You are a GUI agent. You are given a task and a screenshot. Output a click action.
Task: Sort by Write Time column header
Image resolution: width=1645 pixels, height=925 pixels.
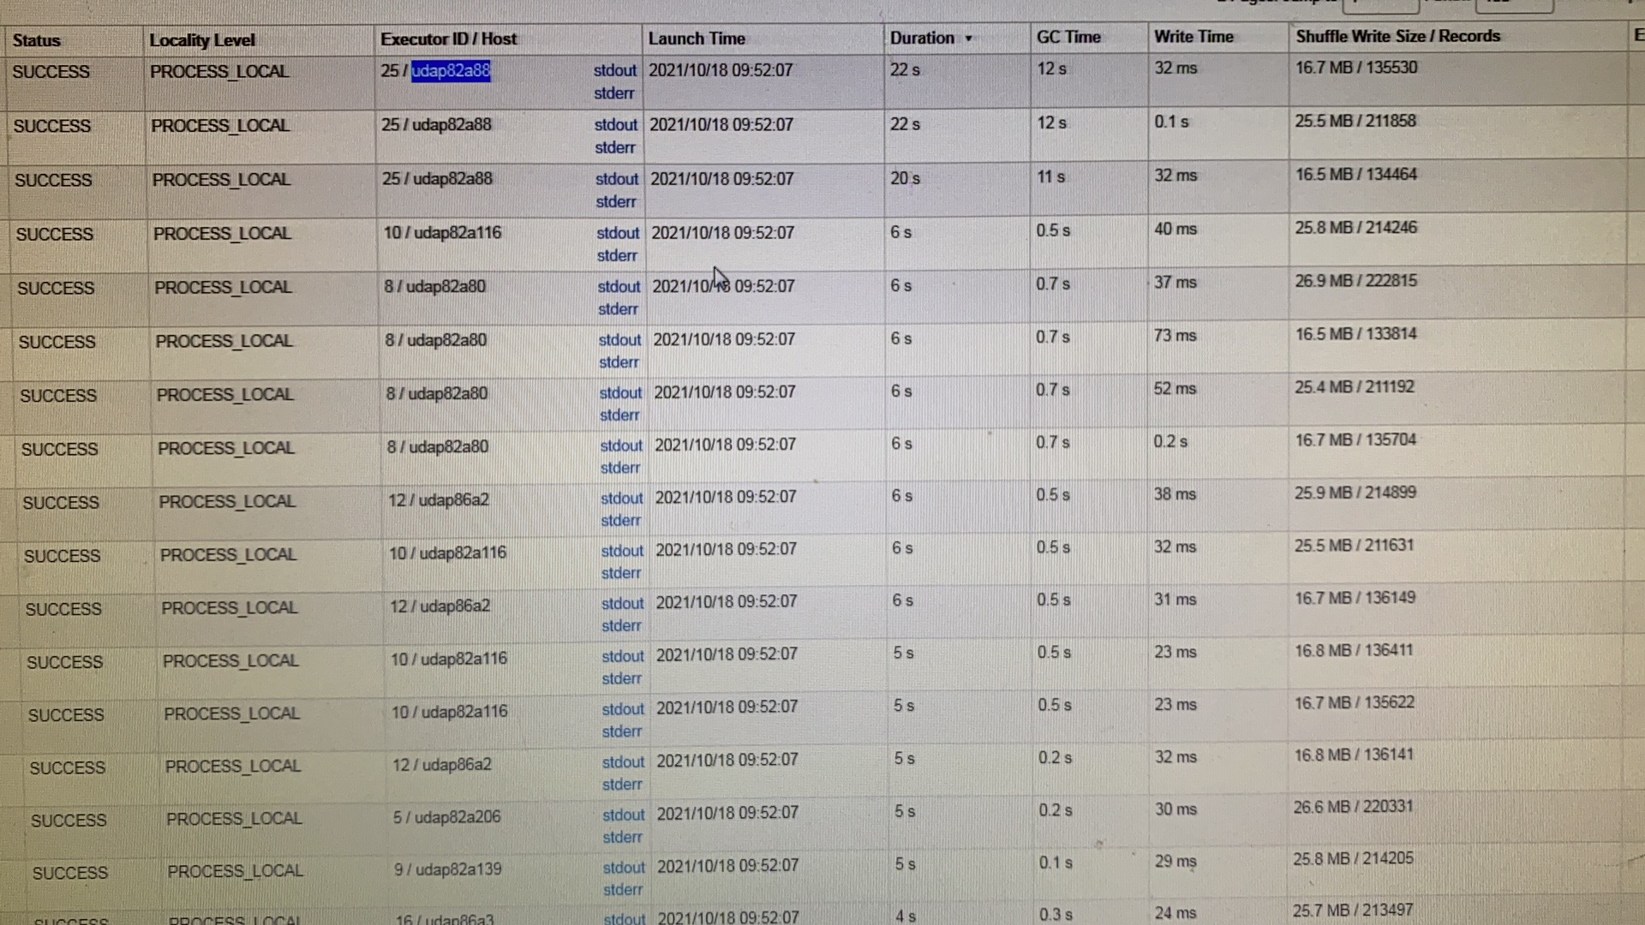pos(1193,37)
